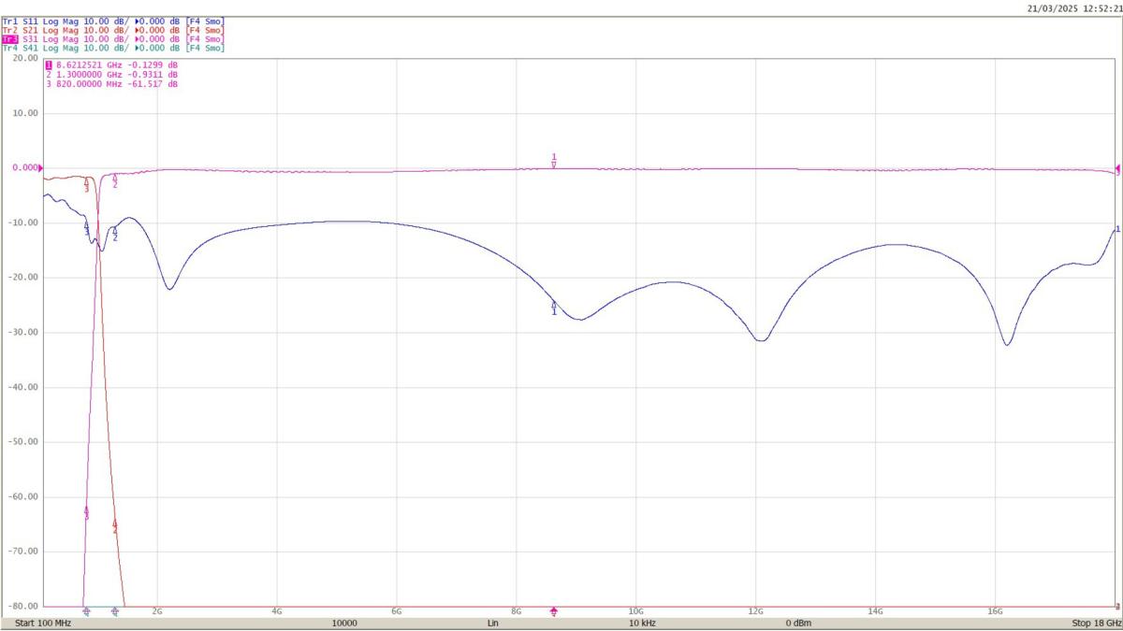
Task: Click the 10 kHz IF bandwidth field
Action: click(641, 624)
